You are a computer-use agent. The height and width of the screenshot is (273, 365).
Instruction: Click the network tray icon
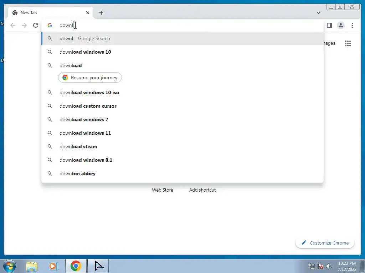(x=312, y=266)
